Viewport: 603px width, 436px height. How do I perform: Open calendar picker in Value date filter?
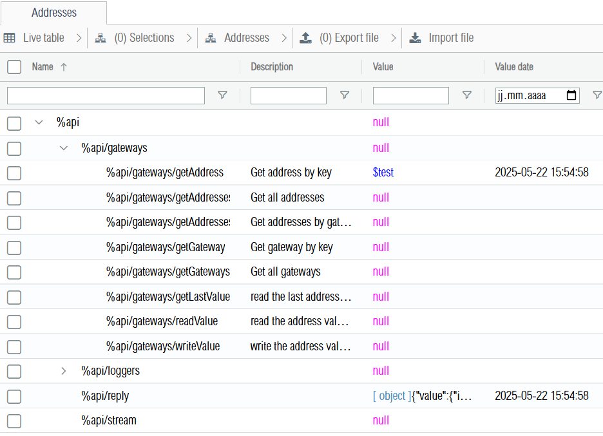[x=571, y=95]
